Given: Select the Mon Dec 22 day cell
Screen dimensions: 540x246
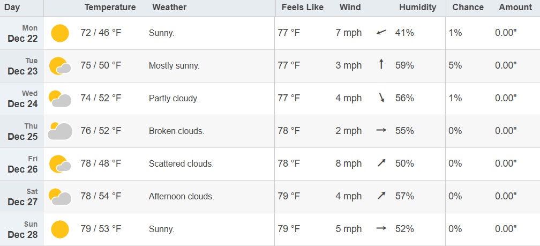Looking at the screenshot, I should (x=22, y=33).
